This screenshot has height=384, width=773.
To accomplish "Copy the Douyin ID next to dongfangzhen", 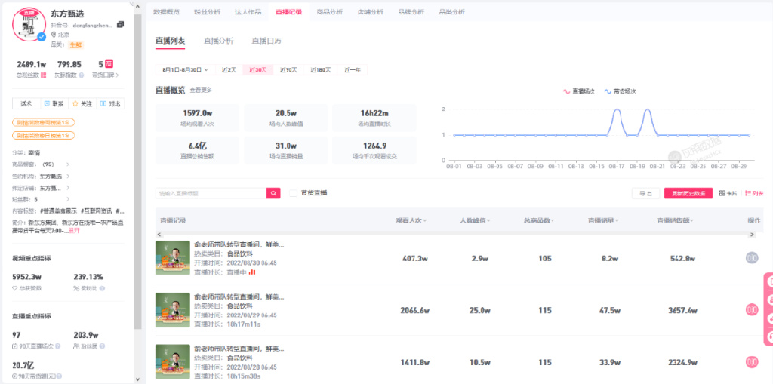I will (x=120, y=24).
